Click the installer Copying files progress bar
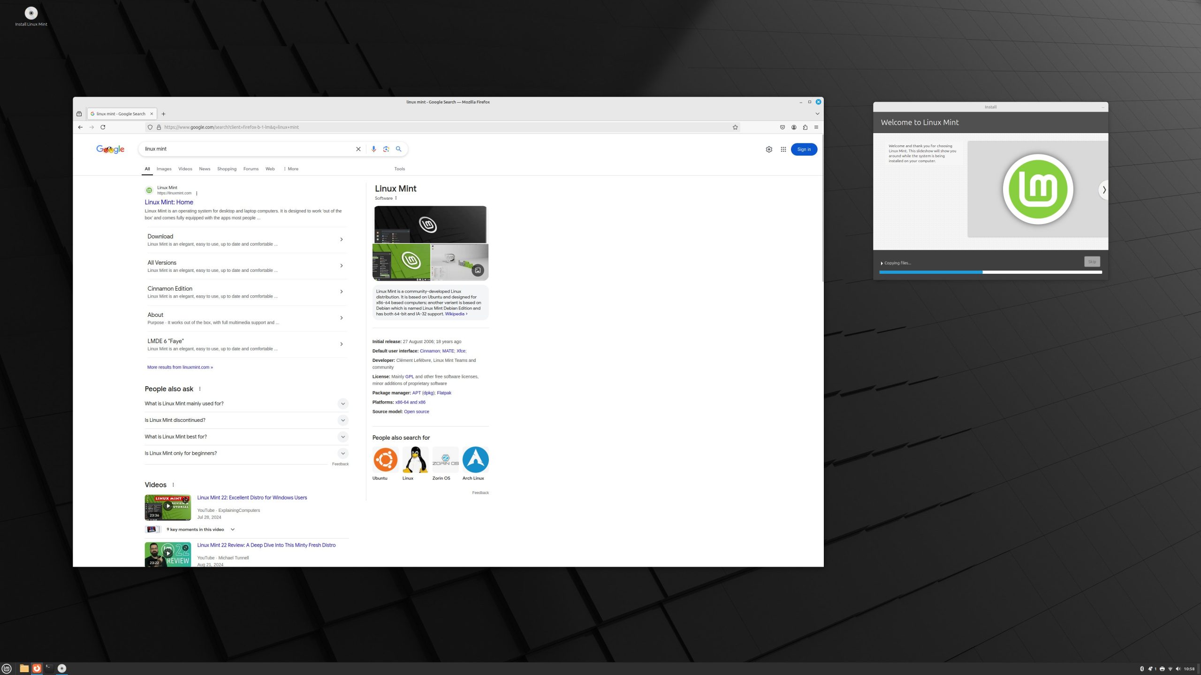 [x=990, y=272]
